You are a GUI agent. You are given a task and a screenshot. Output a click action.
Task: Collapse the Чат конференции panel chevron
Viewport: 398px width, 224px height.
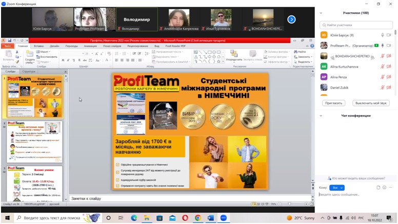[x=321, y=116]
